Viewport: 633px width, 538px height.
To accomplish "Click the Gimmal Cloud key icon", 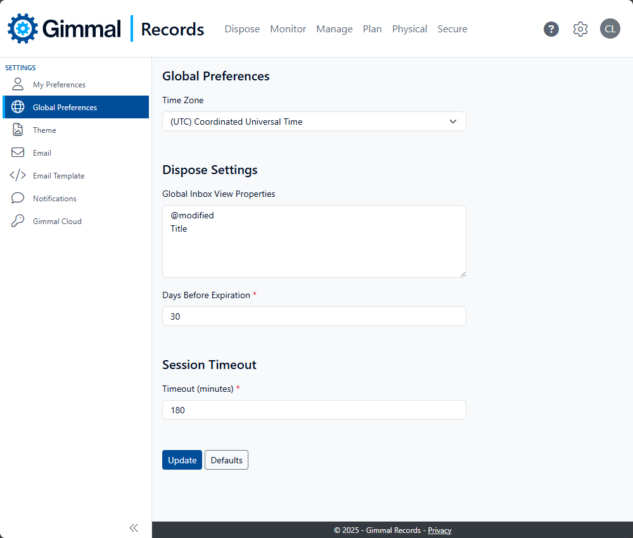I will point(18,221).
